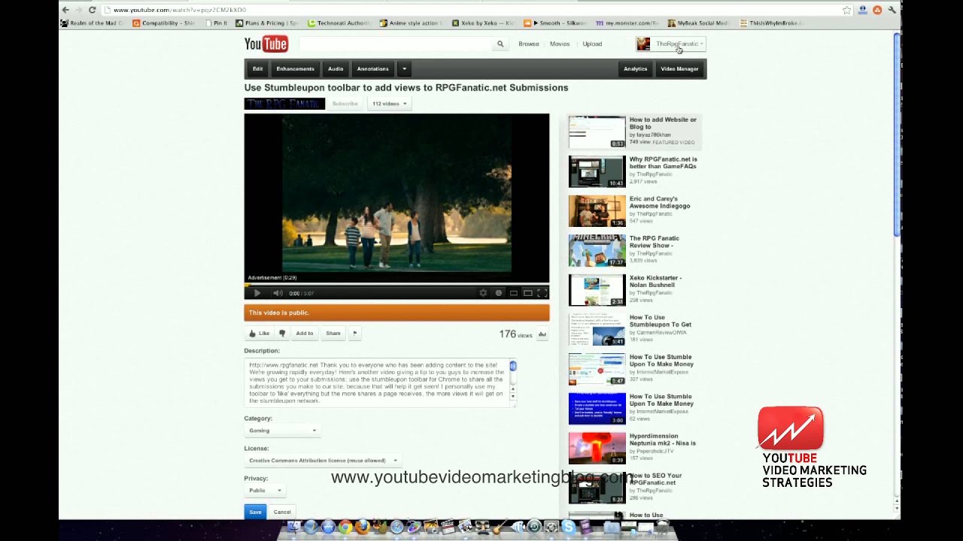This screenshot has width=963, height=541.
Task: Click the thumbs-down Dislike icon
Action: tap(282, 333)
